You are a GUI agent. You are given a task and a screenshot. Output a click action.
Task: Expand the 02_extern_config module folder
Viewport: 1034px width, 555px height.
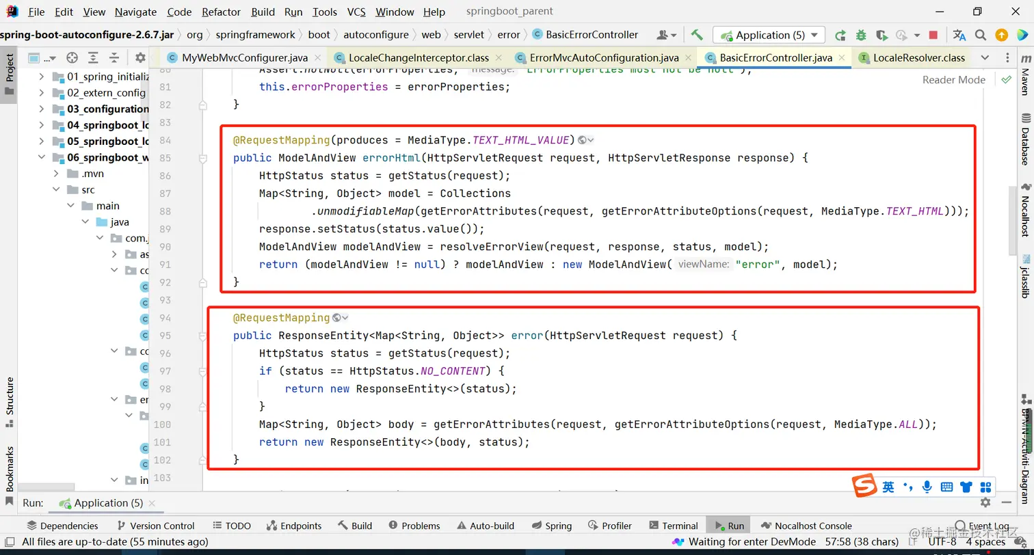coord(41,92)
